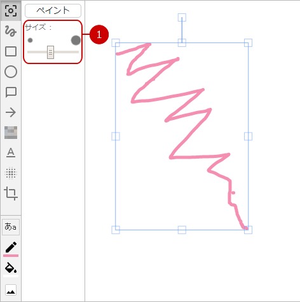Image resolution: width=300 pixels, height=302 pixels.
Task: Click the rotation handle above the selection
Action: click(x=182, y=18)
